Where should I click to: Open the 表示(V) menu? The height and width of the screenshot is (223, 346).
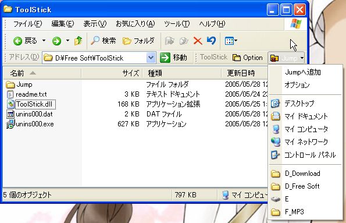(x=95, y=24)
